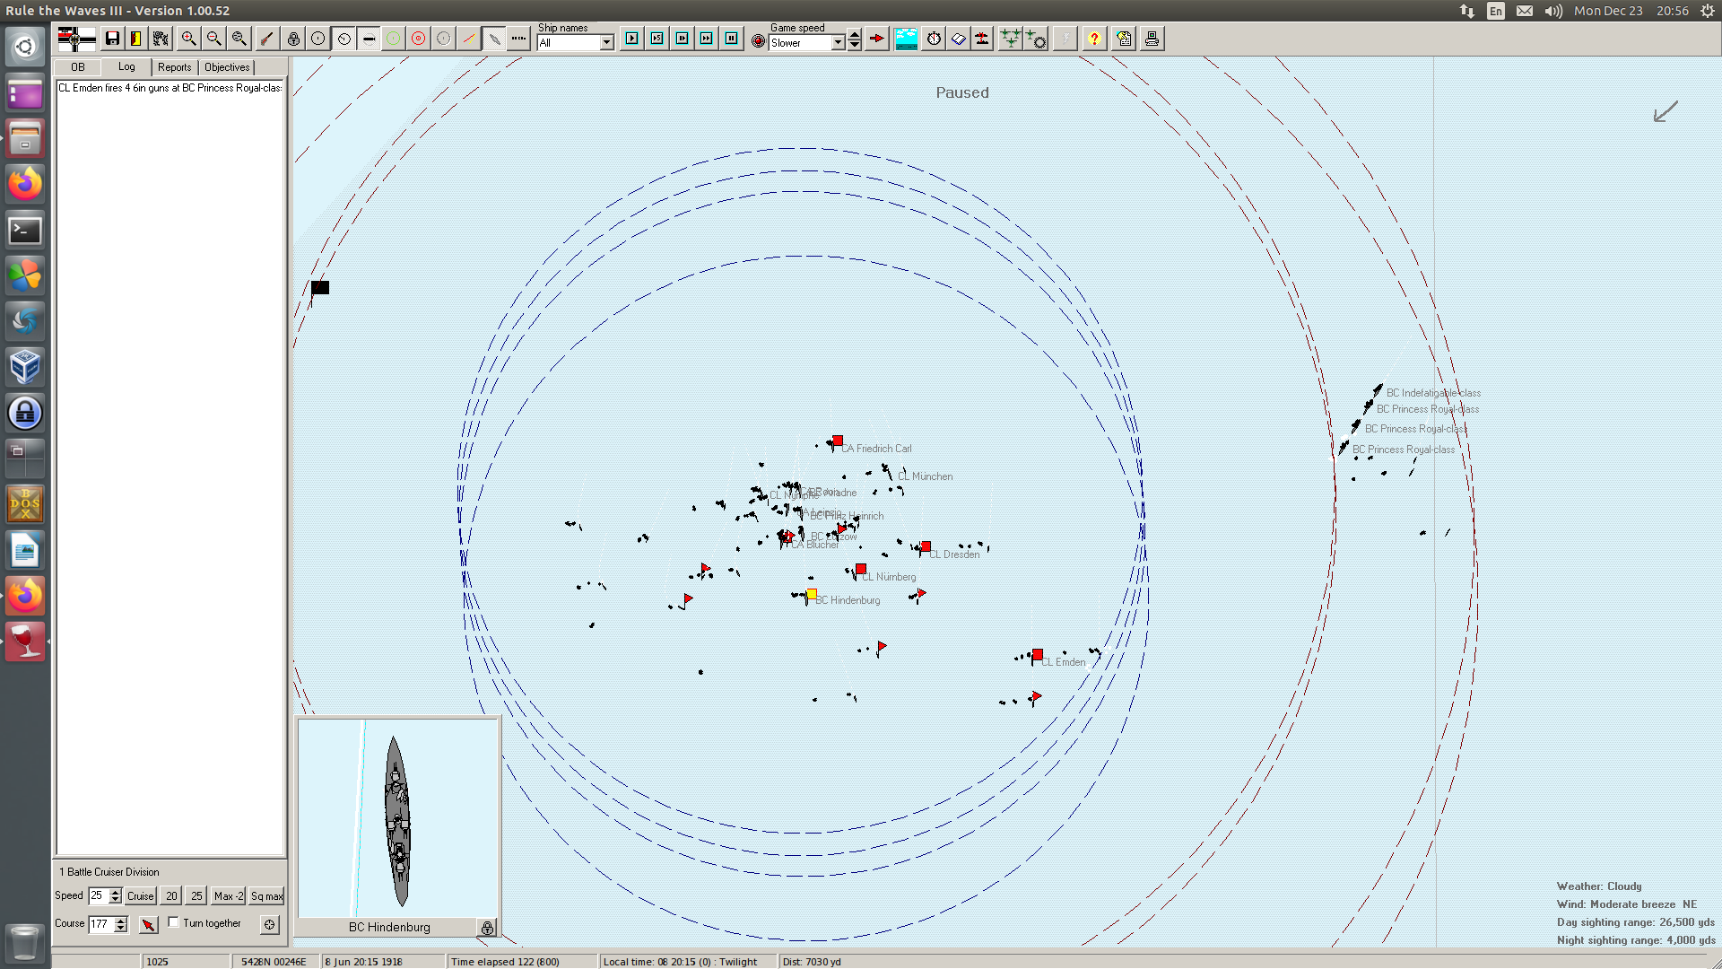This screenshot has height=969, width=1722.
Task: Click the Course input field
Action: click(x=100, y=924)
